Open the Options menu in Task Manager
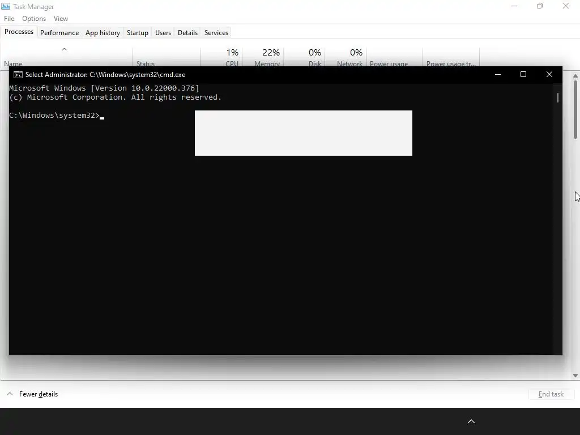Screen dimensions: 580x435 pyautogui.click(x=34, y=19)
